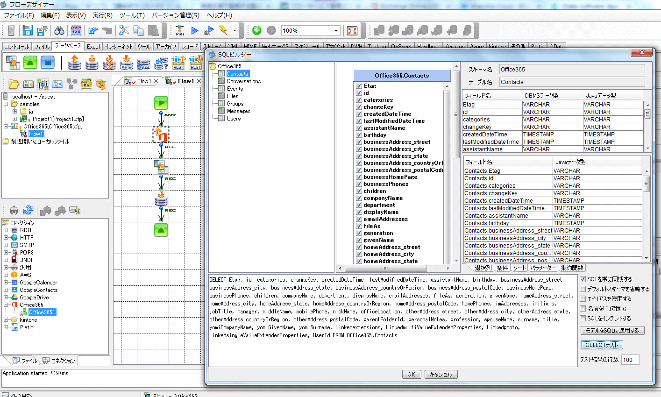Viewport: 661px width, 397px height.
Task: Click the テーブル名 field showing Contacts
Action: 572,82
